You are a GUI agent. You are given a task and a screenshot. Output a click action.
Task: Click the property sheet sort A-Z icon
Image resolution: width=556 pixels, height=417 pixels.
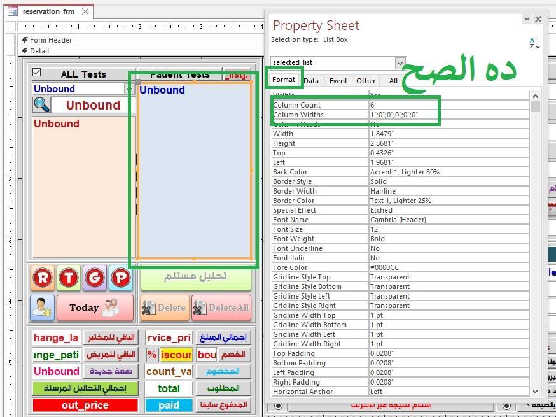pos(534,43)
